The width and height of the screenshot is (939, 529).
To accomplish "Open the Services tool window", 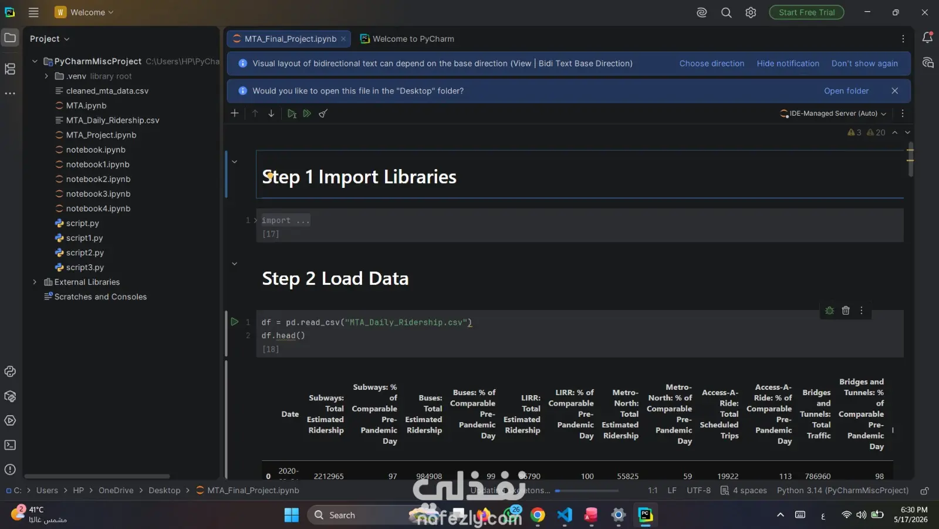I will (10, 420).
